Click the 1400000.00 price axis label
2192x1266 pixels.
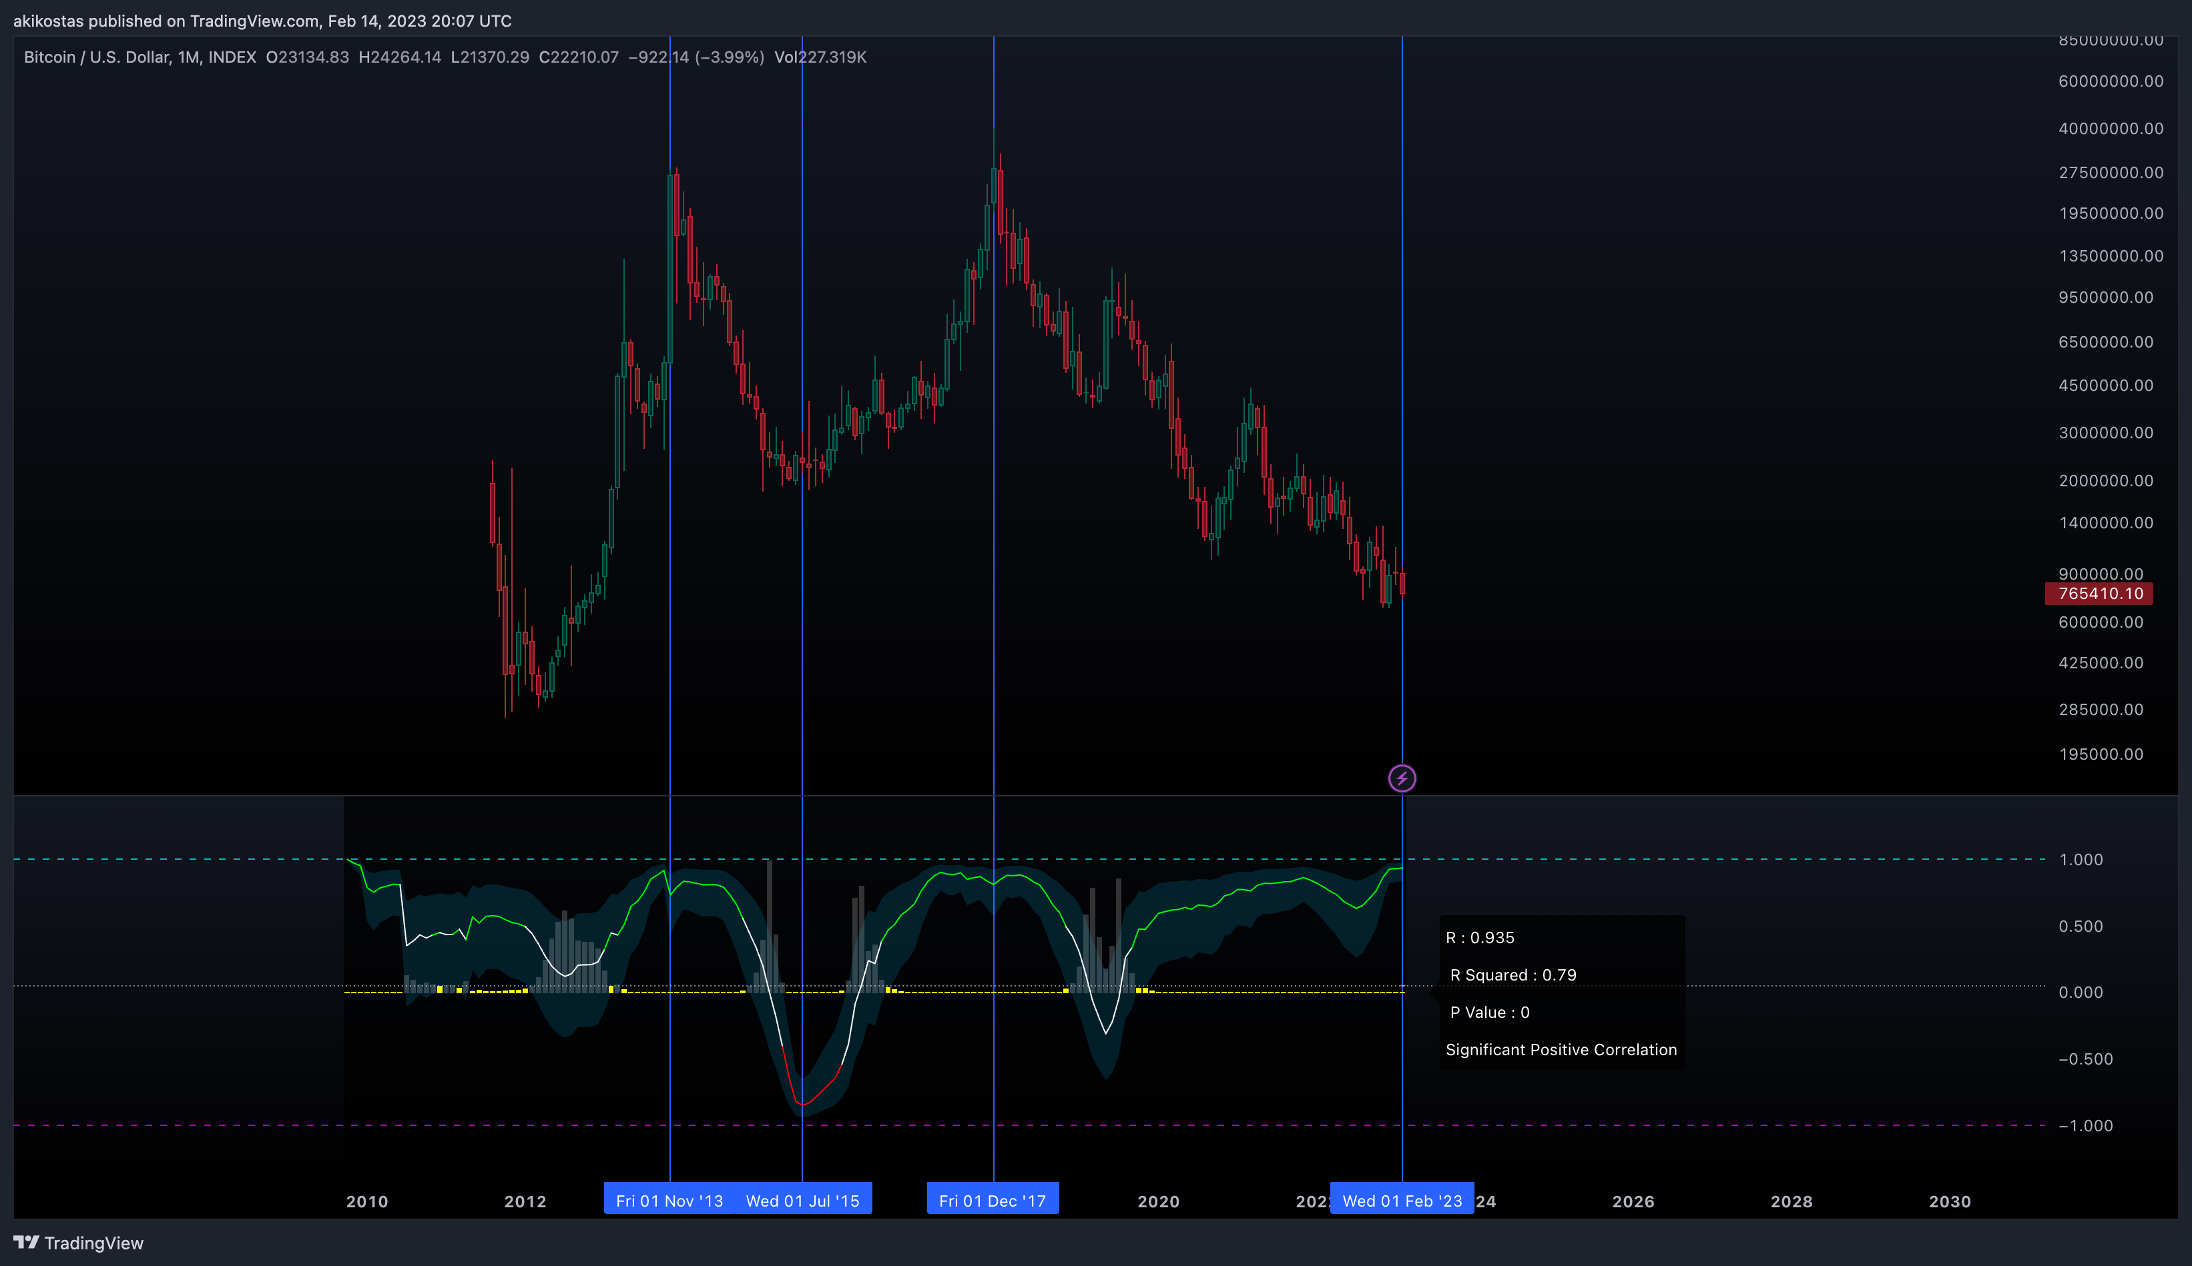pyautogui.click(x=2105, y=522)
